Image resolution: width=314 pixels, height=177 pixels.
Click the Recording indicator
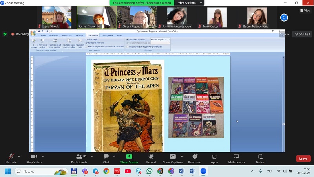pos(20,34)
